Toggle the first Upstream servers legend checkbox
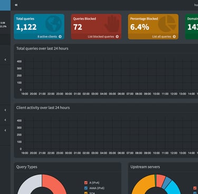Image resolution: width=198 pixels, height=194 pixels. pyautogui.click(x=195, y=188)
